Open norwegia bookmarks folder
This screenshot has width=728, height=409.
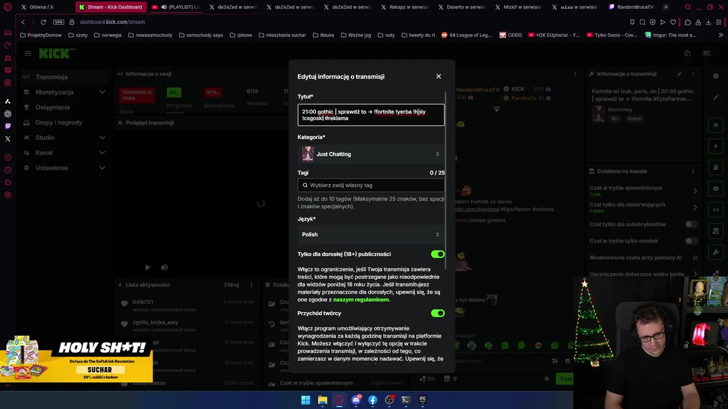pyautogui.click(x=107, y=35)
